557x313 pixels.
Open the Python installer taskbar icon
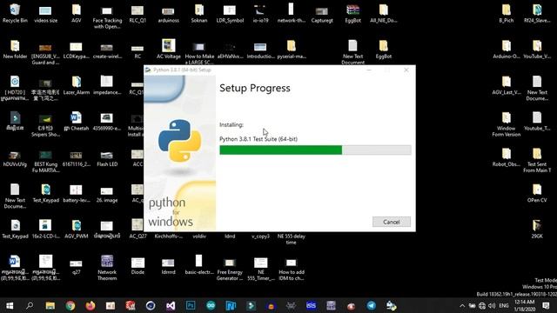pos(391,305)
